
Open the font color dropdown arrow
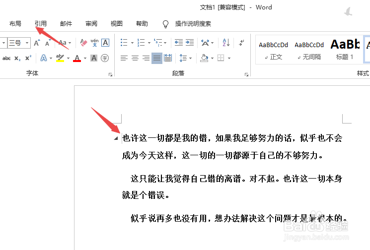click(x=85, y=58)
